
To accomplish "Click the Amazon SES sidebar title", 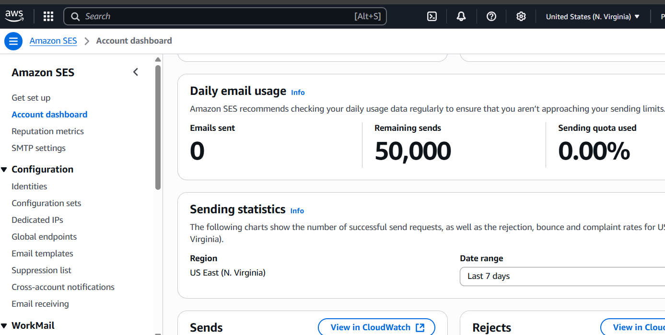I will (x=43, y=72).
